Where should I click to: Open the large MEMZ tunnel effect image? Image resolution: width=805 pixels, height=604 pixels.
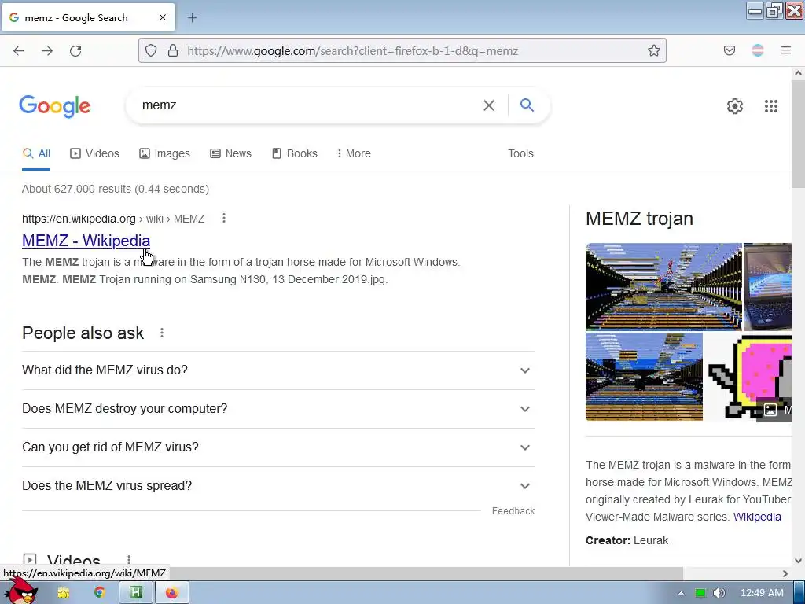[663, 286]
